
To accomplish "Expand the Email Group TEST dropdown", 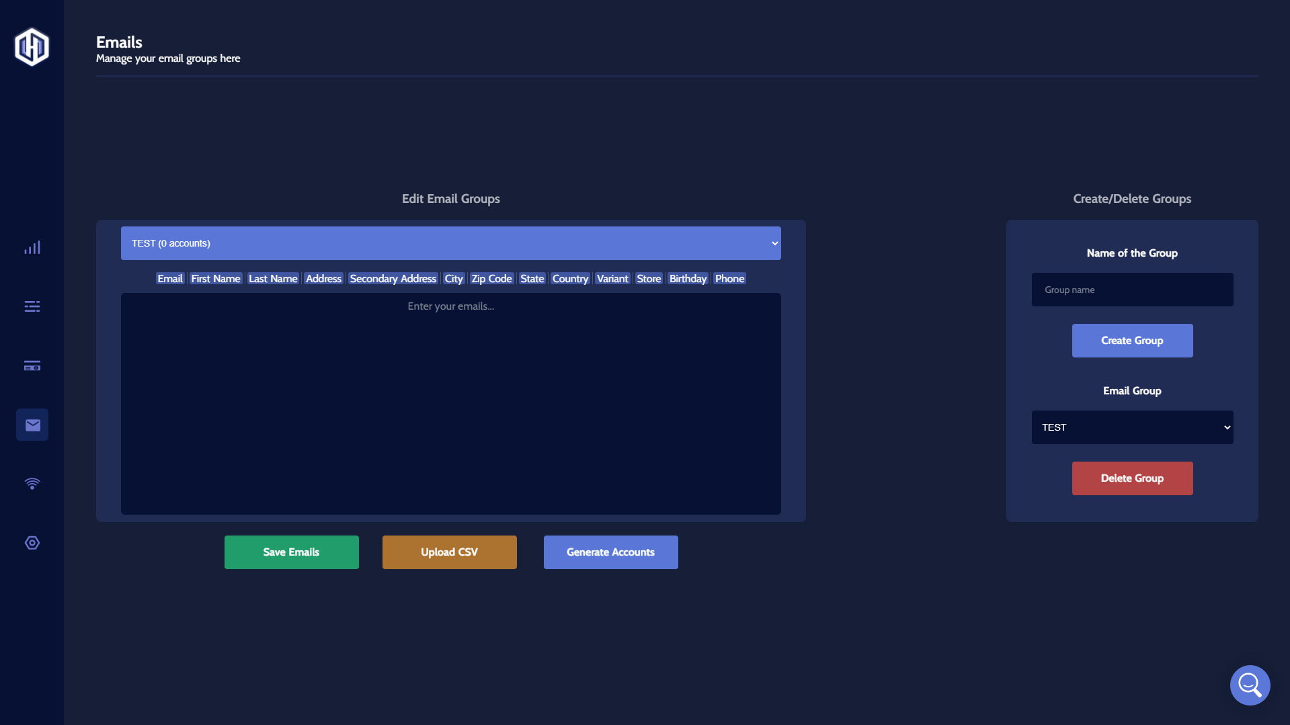I will (1132, 427).
